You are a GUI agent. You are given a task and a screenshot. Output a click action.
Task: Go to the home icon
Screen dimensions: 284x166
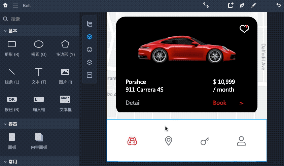(x=5, y=5)
